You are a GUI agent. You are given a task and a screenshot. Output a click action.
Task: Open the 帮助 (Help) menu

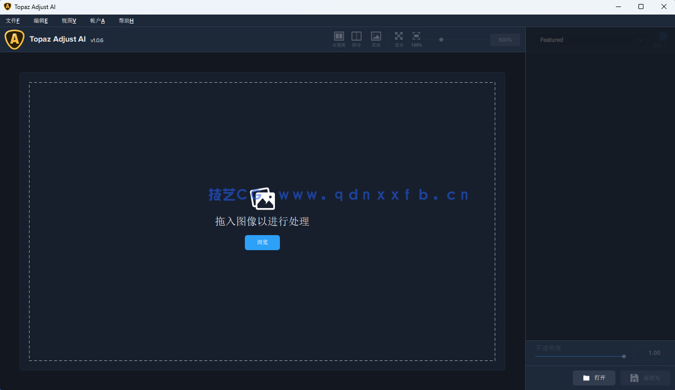pyautogui.click(x=126, y=21)
